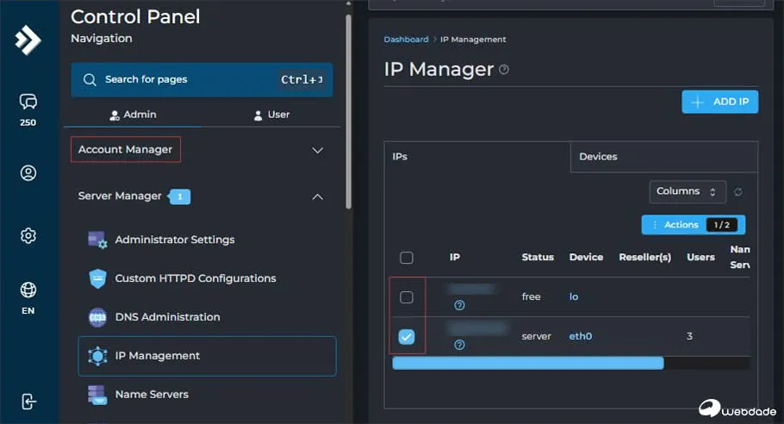Click the horizontal scrollbar below the IP table
Screen dimensions: 784x424
[x=528, y=363]
